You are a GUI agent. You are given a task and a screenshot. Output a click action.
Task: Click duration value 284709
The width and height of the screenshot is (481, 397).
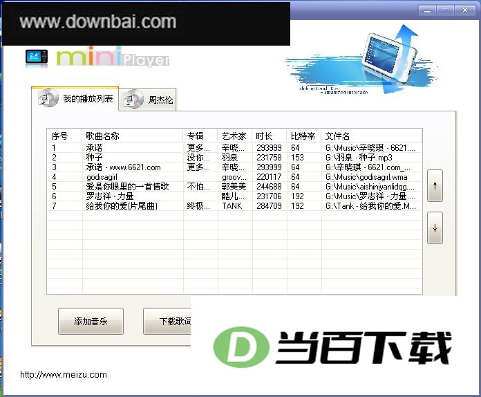pyautogui.click(x=269, y=205)
